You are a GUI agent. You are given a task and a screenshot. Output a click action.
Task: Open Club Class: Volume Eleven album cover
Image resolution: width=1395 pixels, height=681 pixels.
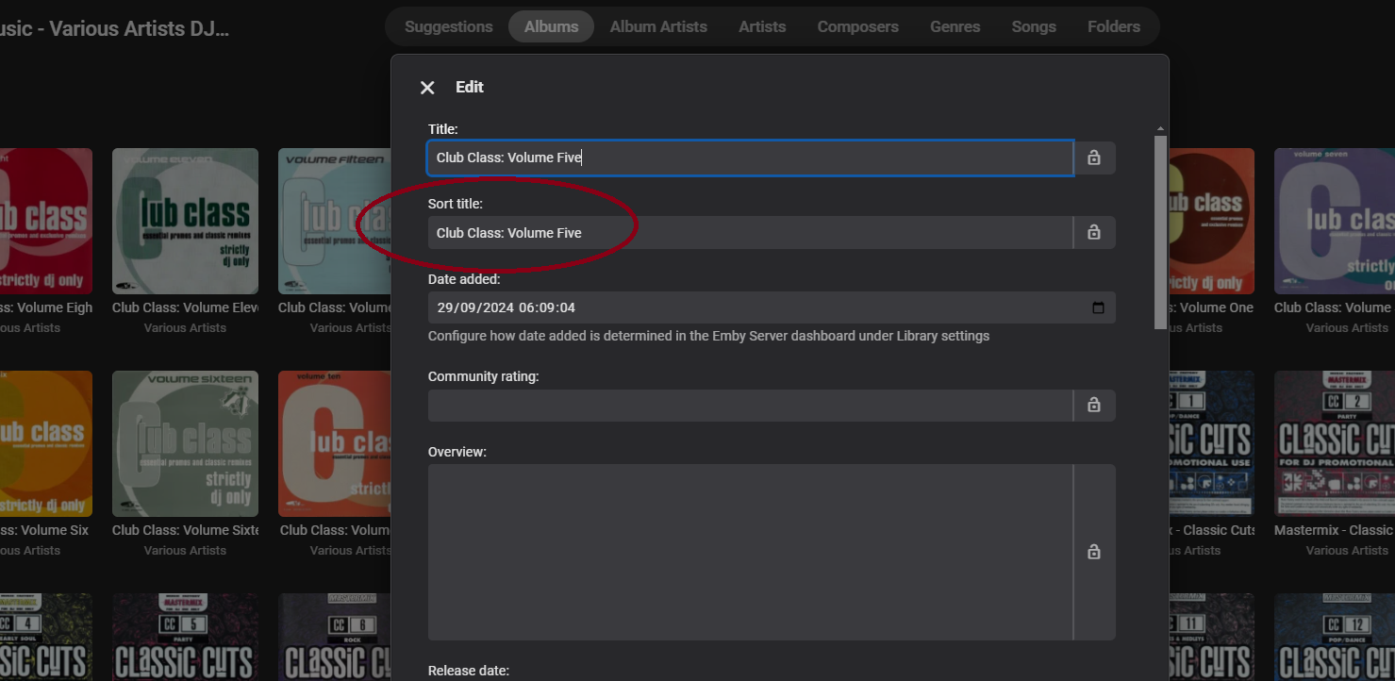point(185,221)
